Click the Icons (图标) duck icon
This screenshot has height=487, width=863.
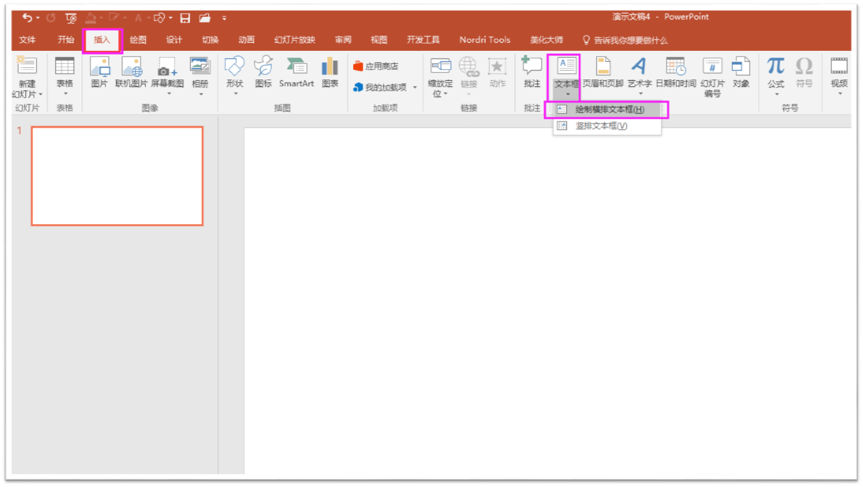263,66
